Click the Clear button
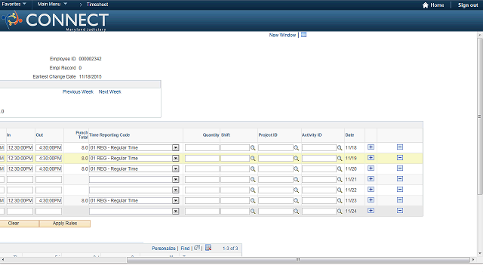The image size is (483, 272). pos(19,224)
